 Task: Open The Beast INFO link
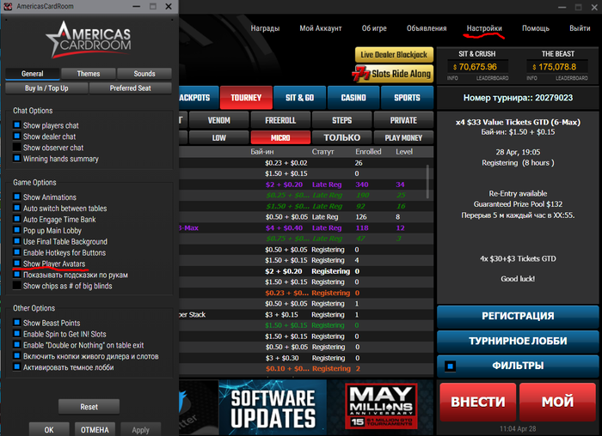531,78
